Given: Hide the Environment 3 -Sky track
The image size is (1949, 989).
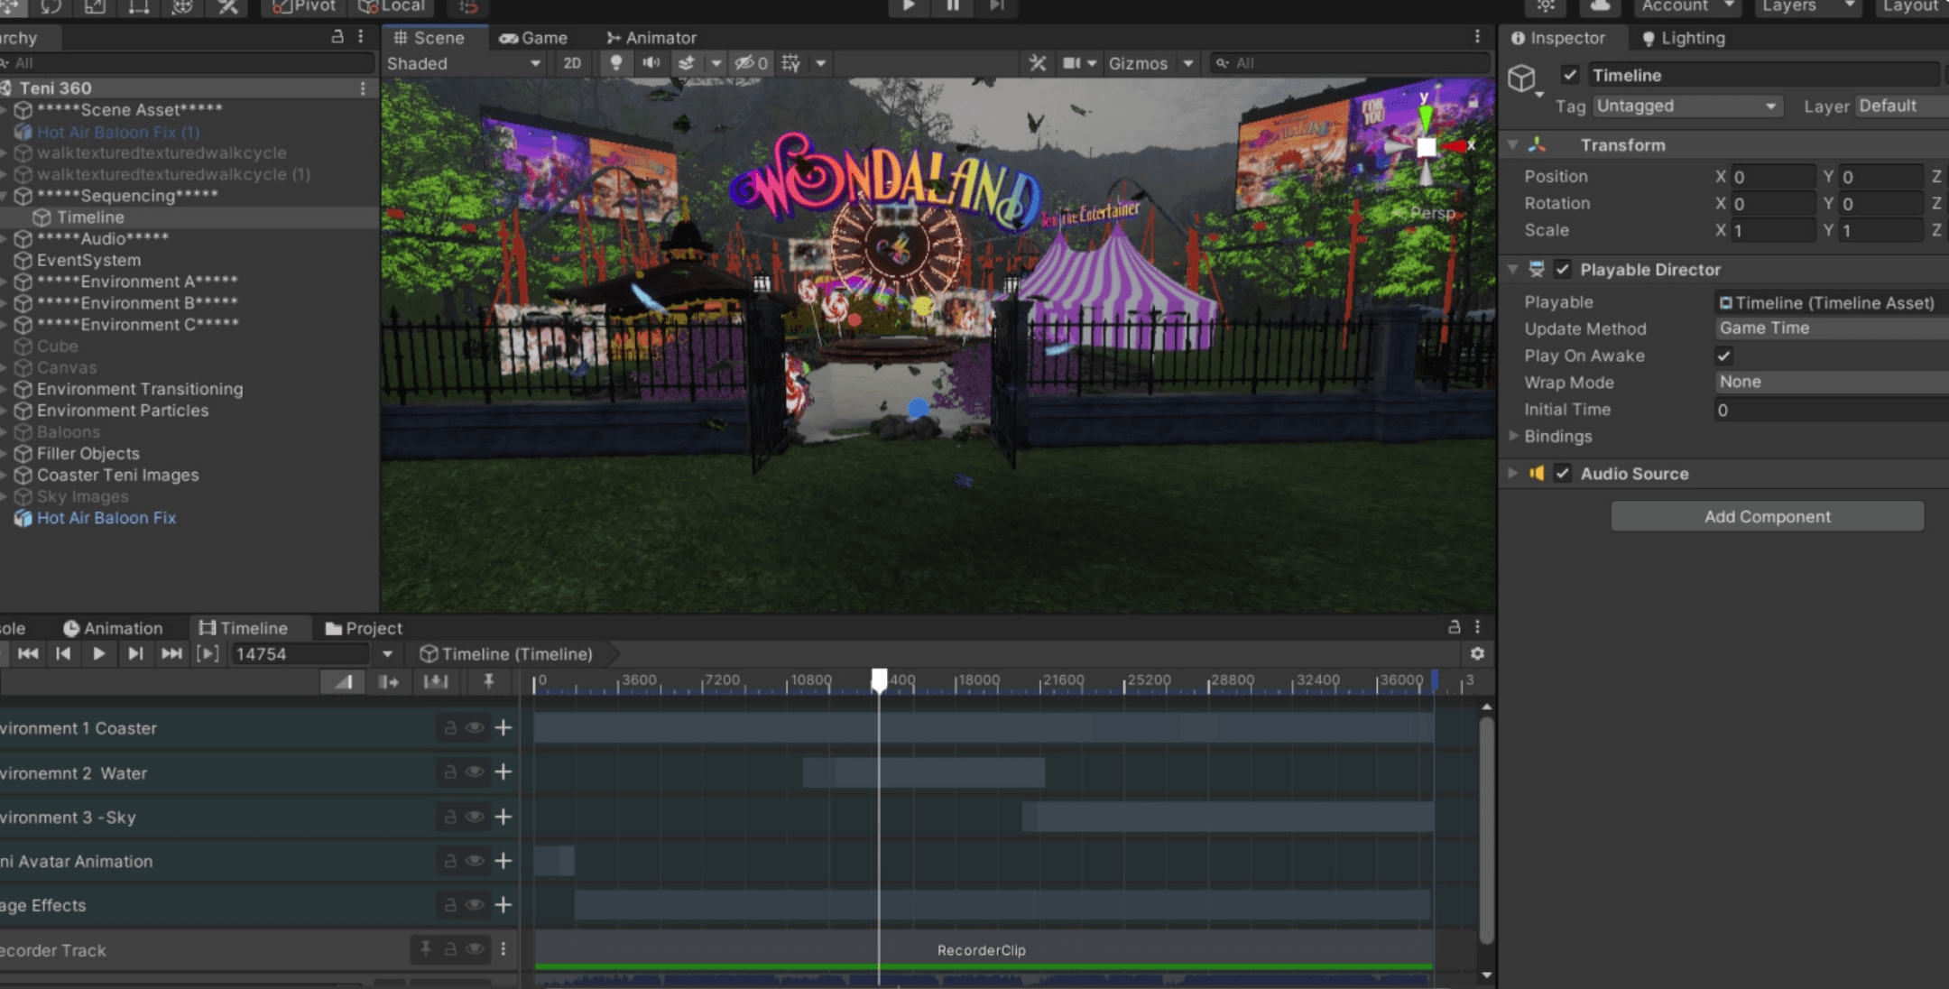Looking at the screenshot, I should tap(476, 818).
